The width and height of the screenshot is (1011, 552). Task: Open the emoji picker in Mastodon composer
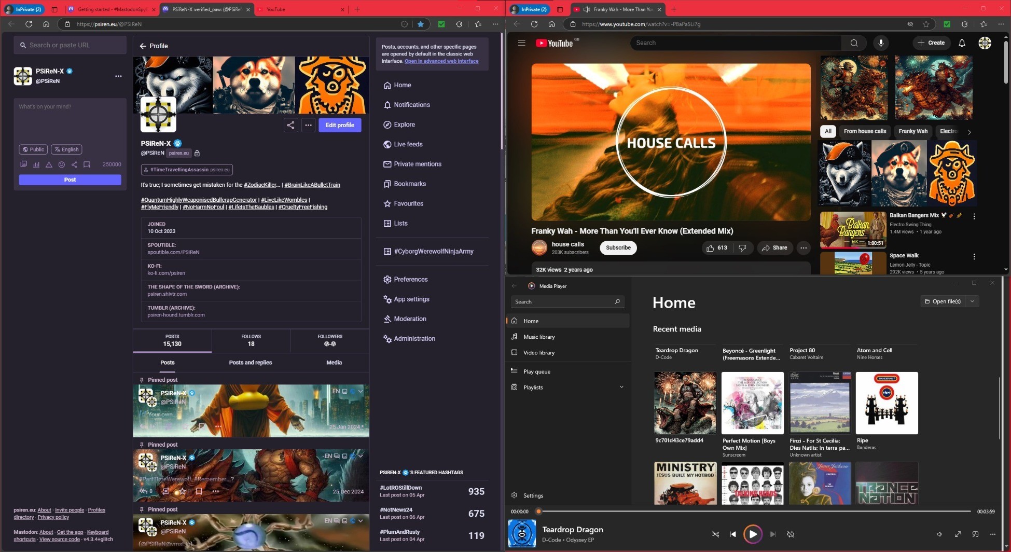click(x=62, y=164)
